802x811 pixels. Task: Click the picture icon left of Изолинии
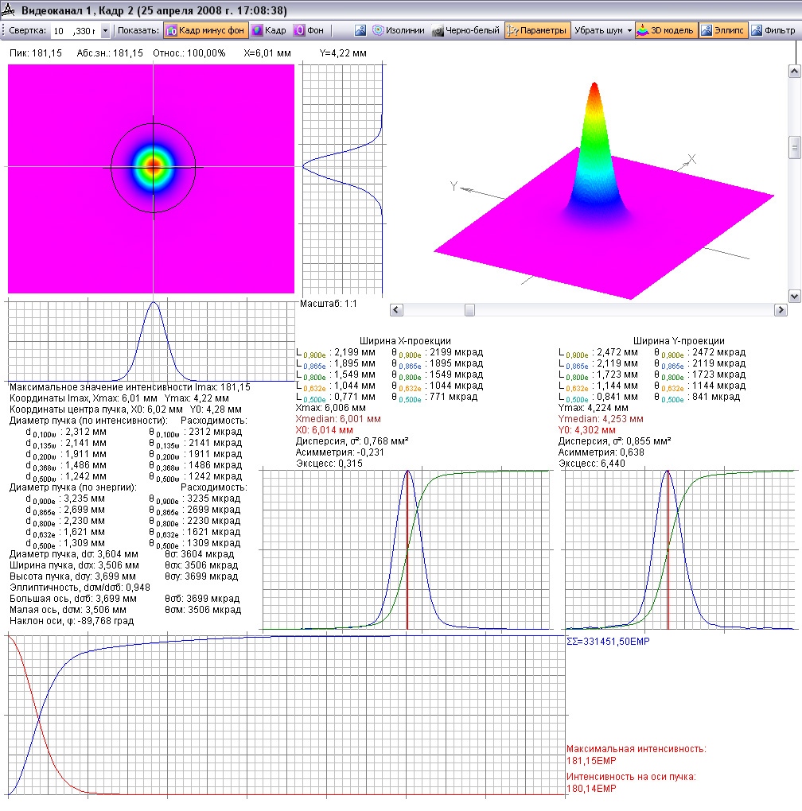pos(360,30)
